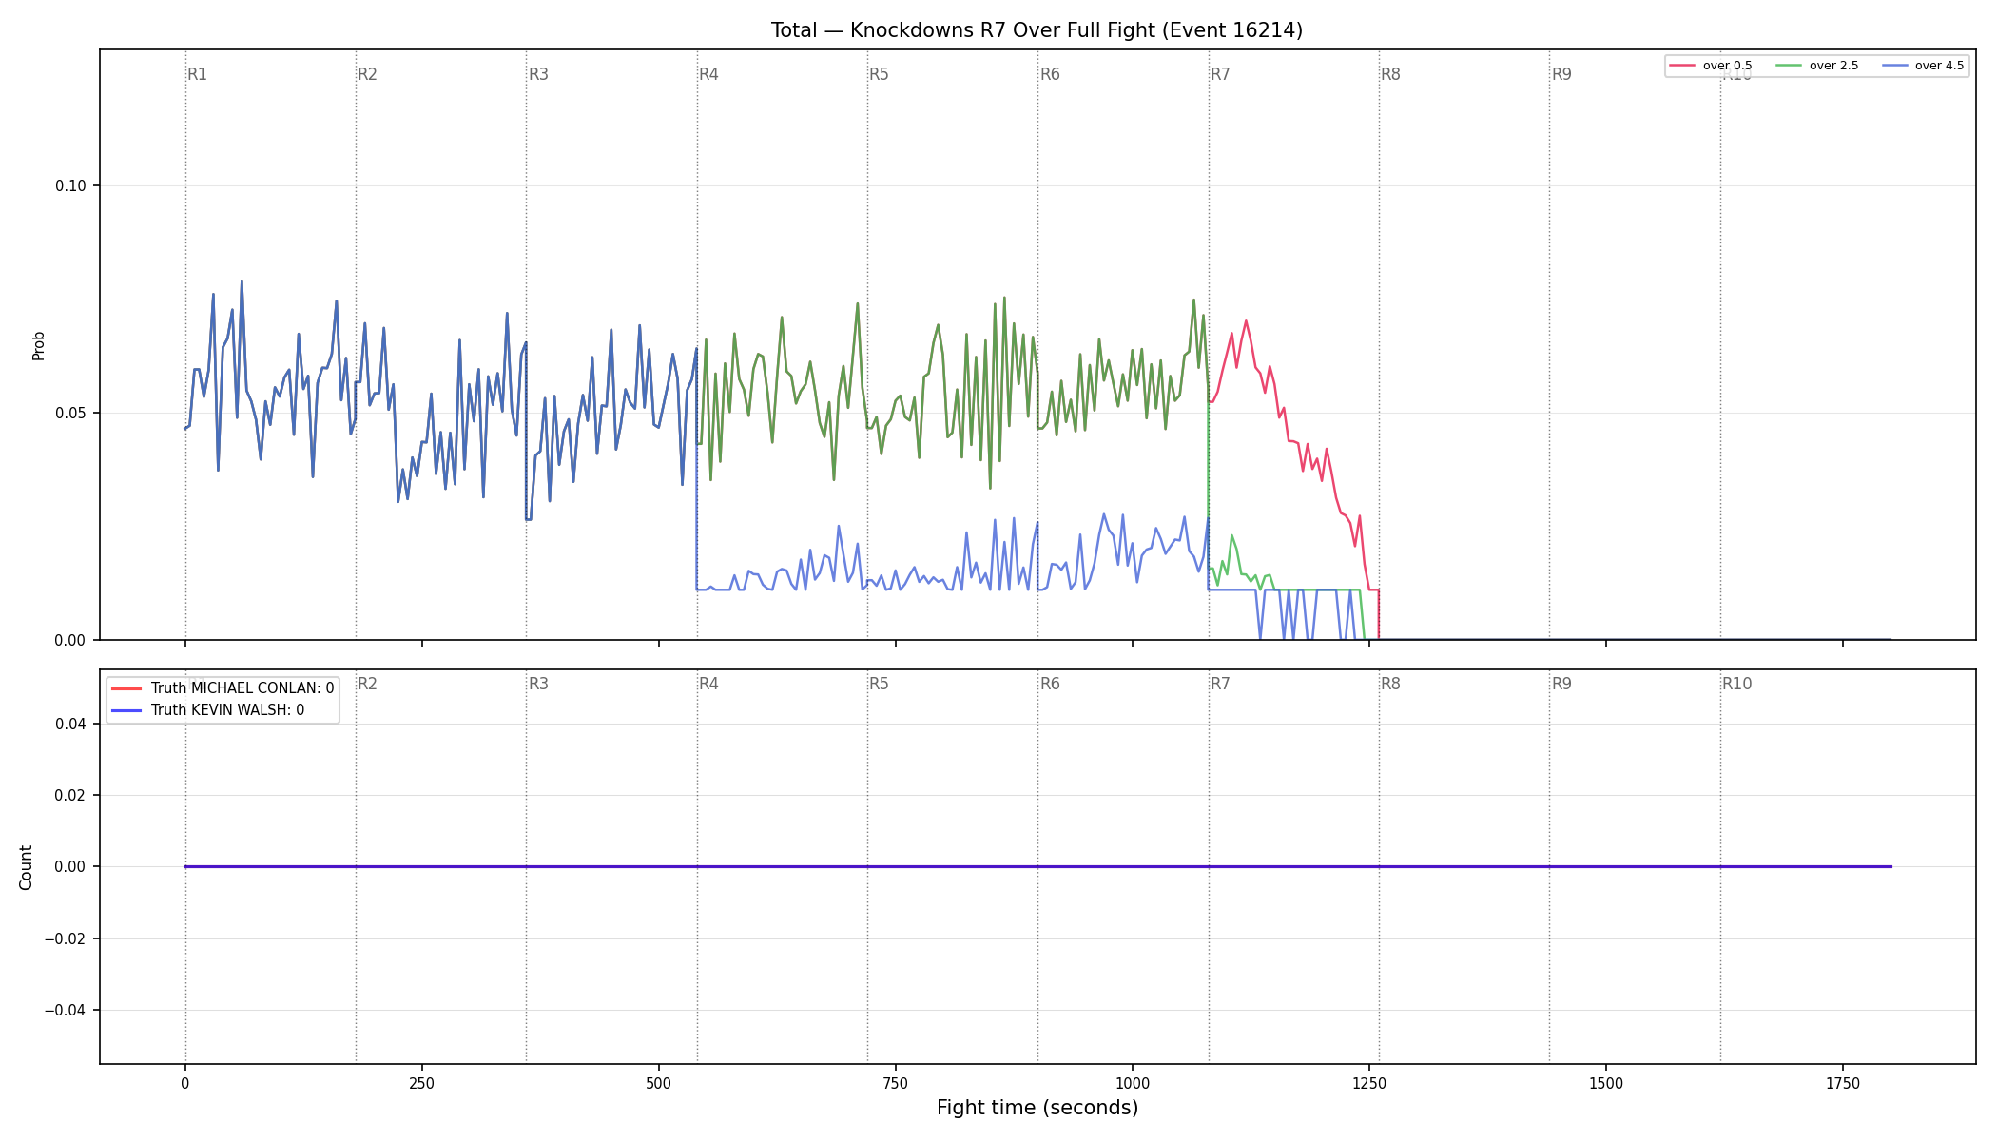Click the R6 round label in the Prob chart
This screenshot has height=1141, width=1997.
(x=1050, y=74)
